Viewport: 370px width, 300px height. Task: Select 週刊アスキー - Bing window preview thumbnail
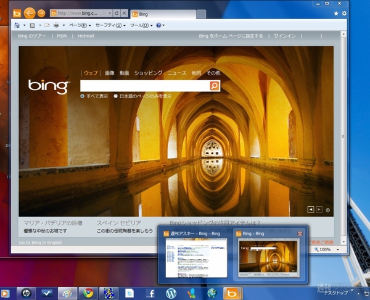[x=196, y=257]
